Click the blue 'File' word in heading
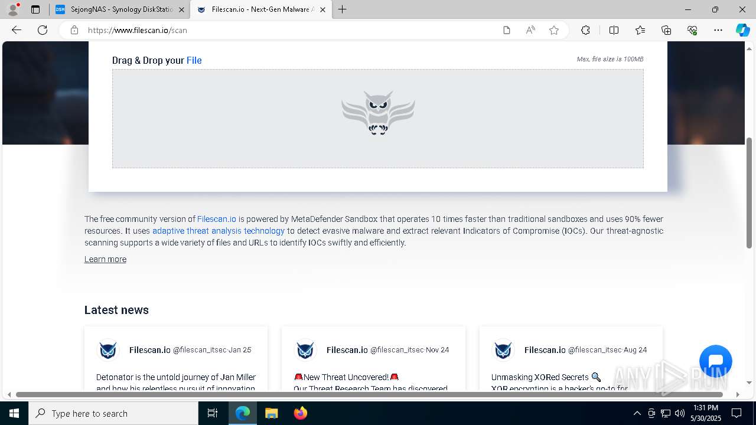 194,60
